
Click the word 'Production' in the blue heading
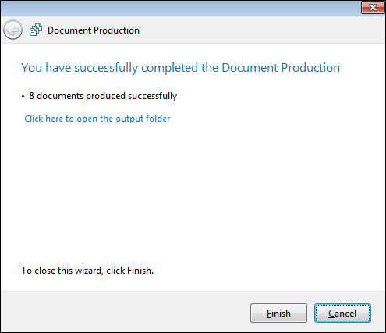pyautogui.click(x=310, y=68)
